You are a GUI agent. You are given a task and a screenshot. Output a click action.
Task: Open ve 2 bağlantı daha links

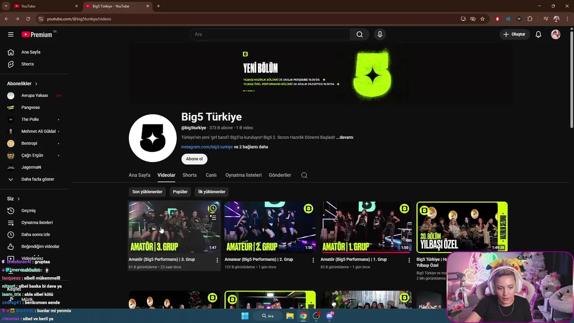coord(251,147)
